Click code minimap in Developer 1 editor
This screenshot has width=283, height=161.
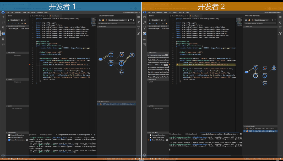pyautogui.click(x=93, y=22)
